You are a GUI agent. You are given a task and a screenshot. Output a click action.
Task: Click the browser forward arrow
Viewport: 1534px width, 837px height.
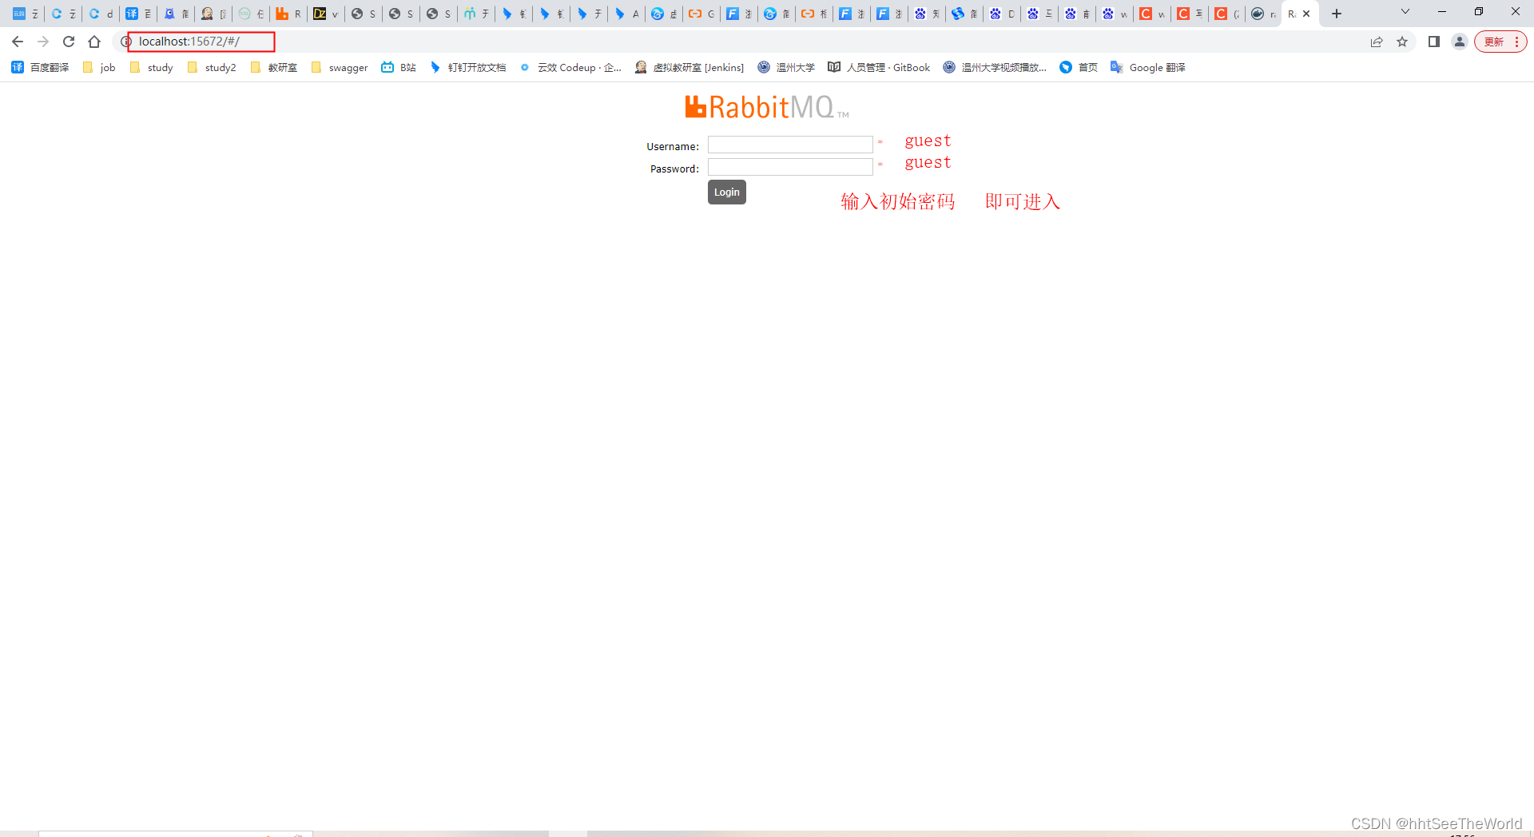point(43,42)
